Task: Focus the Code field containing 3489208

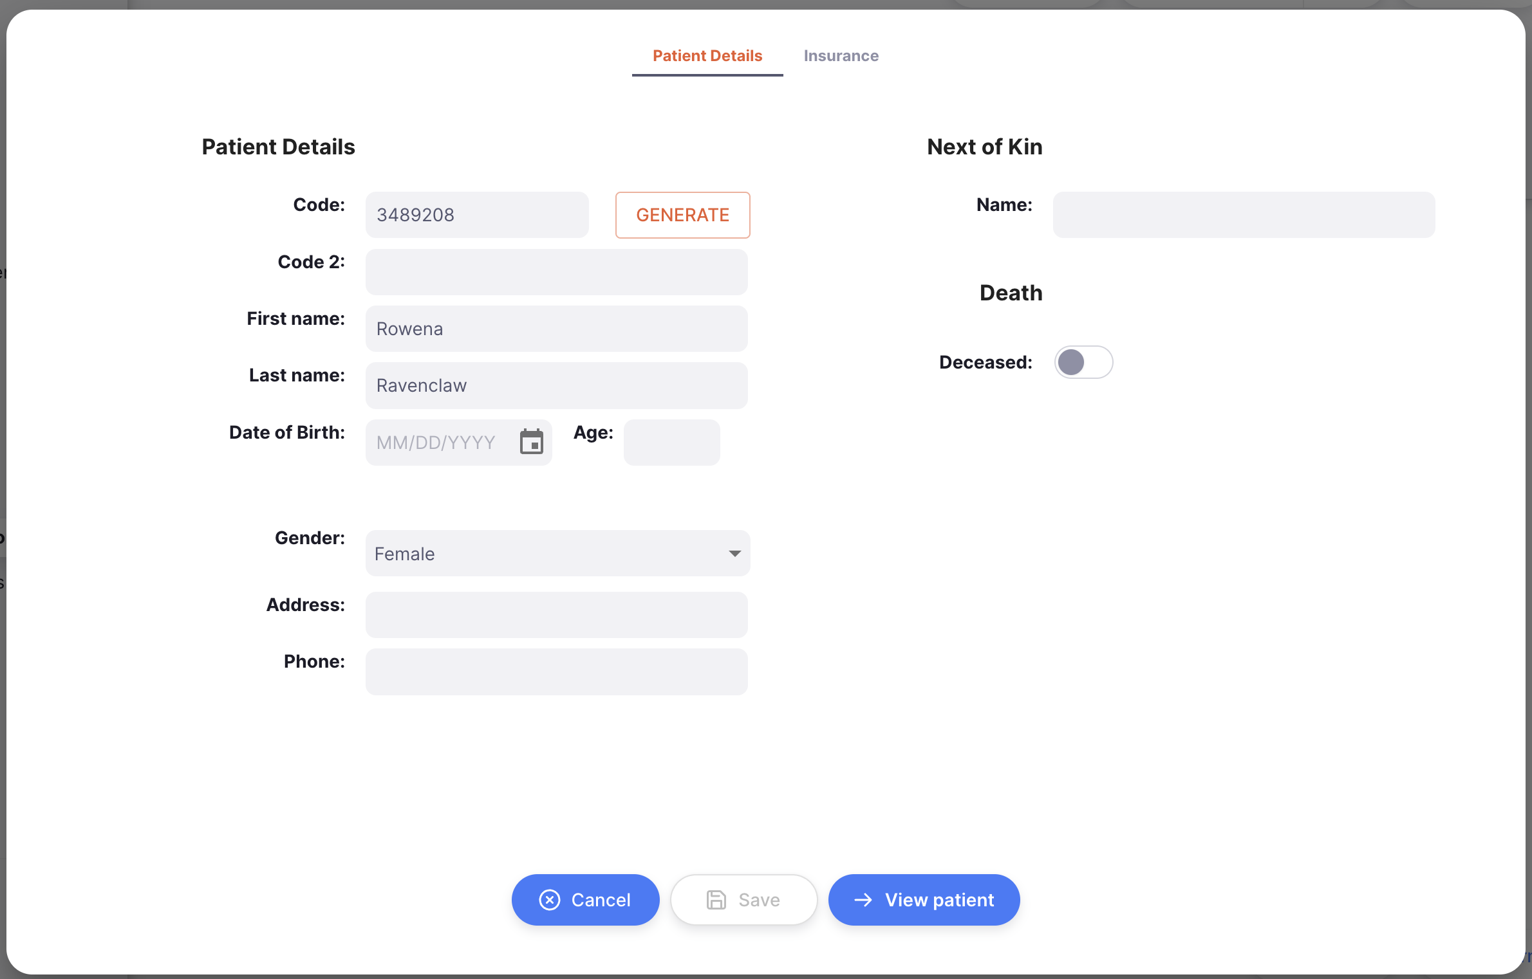Action: pyautogui.click(x=477, y=215)
